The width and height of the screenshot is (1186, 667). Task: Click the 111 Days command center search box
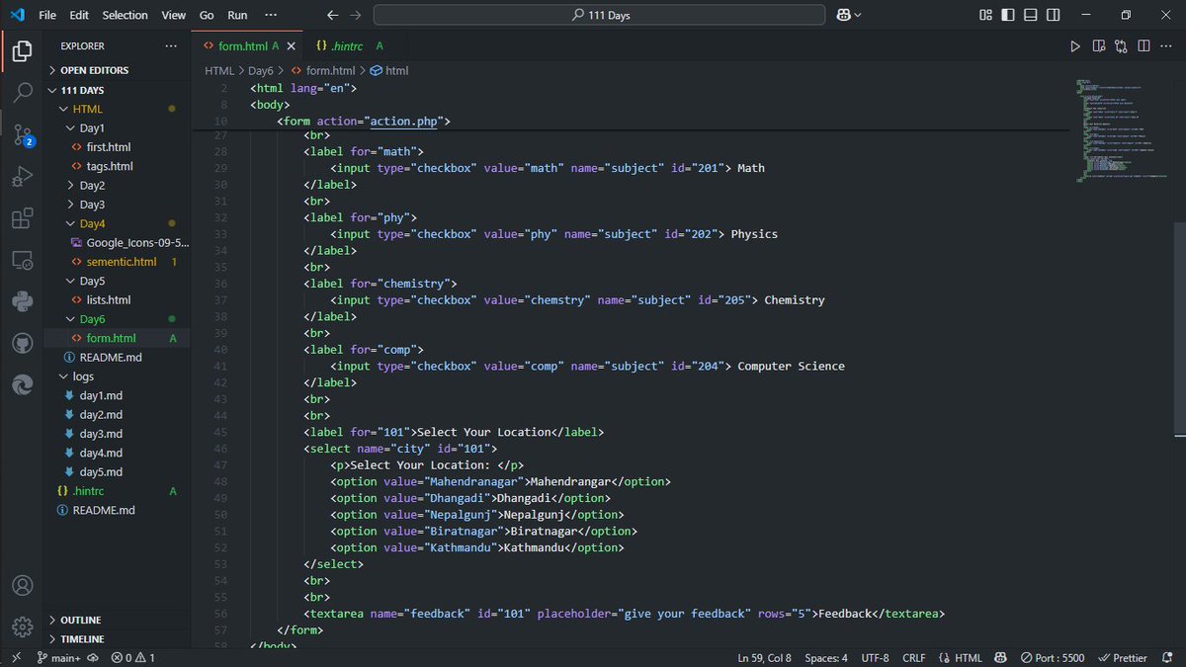(x=599, y=15)
